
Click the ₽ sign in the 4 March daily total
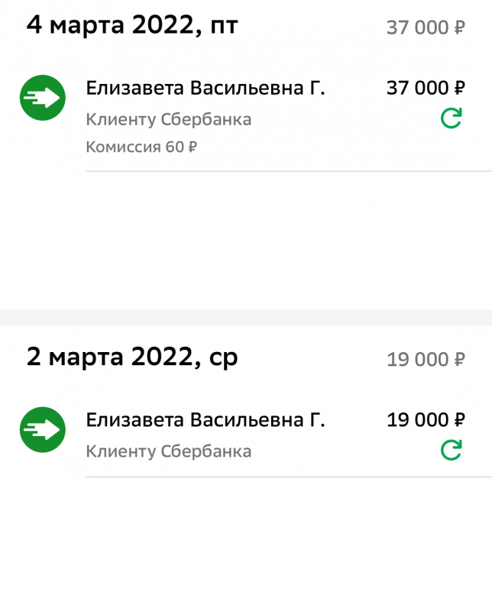(459, 28)
